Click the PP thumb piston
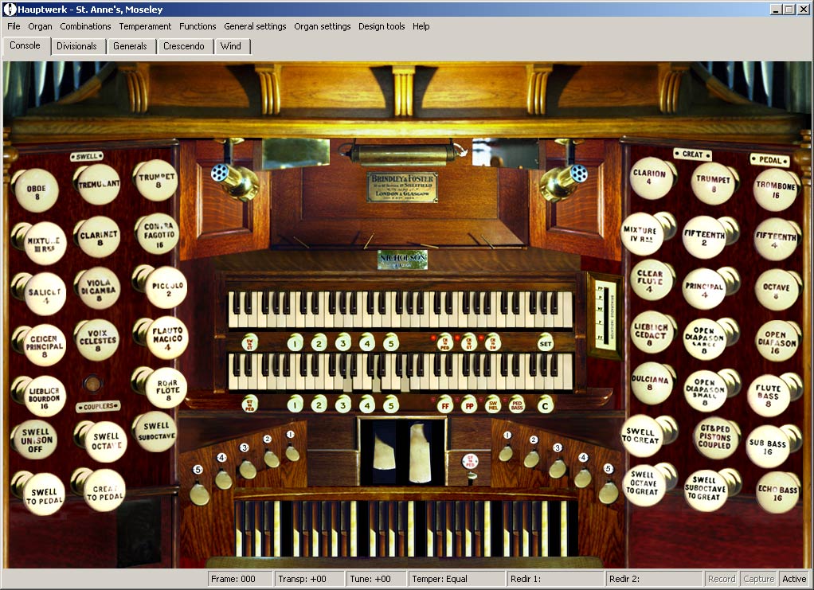Image resolution: width=814 pixels, height=590 pixels. coord(469,405)
